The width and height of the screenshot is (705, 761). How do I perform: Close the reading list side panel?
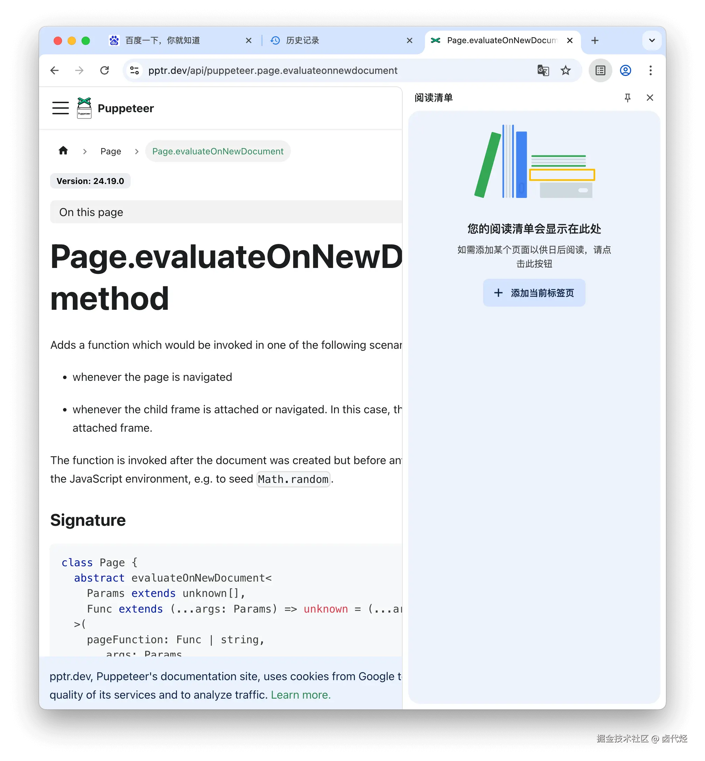click(650, 98)
